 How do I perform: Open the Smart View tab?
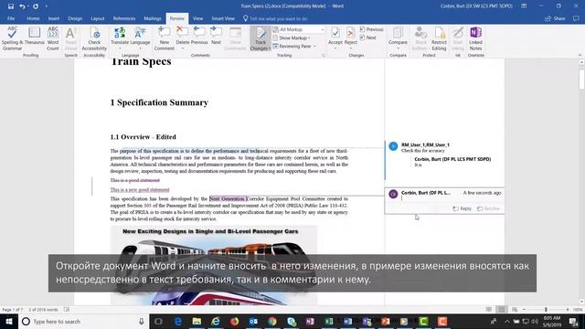point(223,18)
